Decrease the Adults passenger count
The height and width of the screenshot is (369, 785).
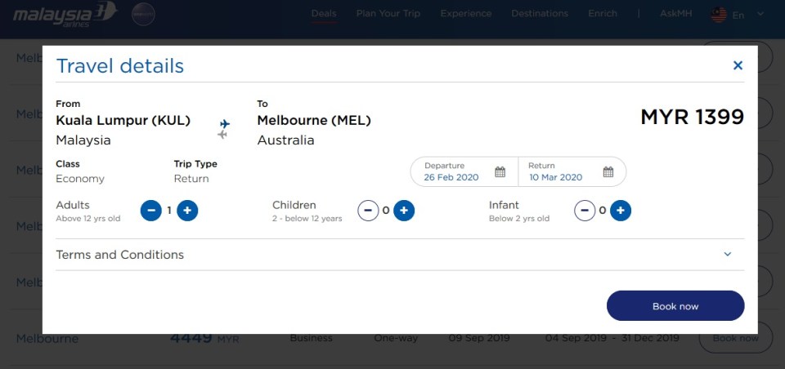tap(151, 211)
